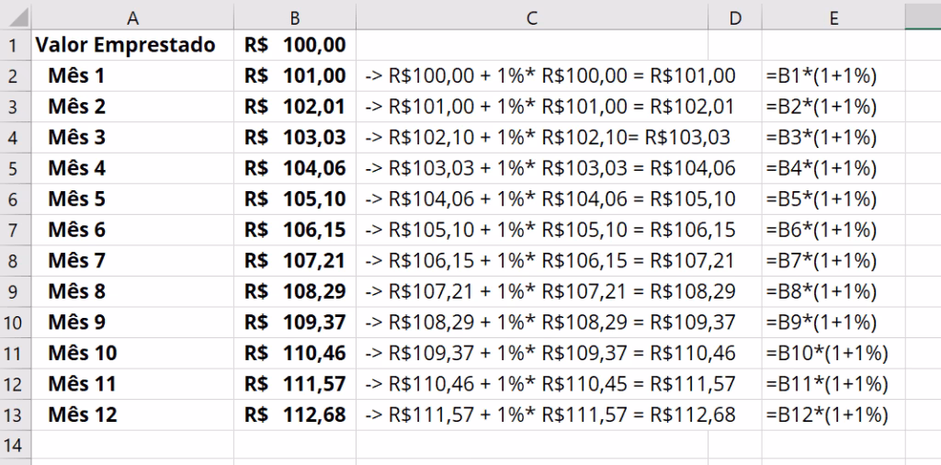This screenshot has width=941, height=465.
Task: Click the column E header
Action: pyautogui.click(x=833, y=17)
